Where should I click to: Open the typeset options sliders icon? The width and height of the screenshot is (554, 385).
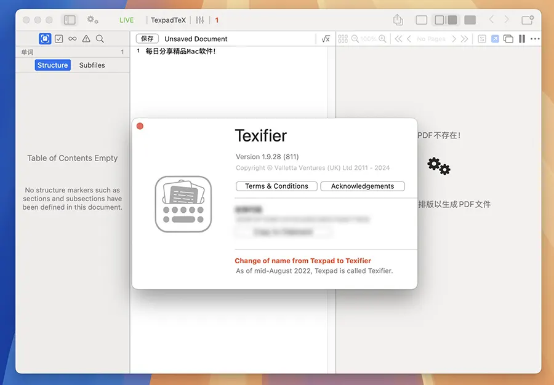199,20
